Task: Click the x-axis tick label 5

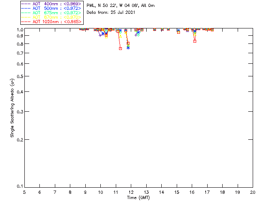Action: pyautogui.click(x=24, y=192)
